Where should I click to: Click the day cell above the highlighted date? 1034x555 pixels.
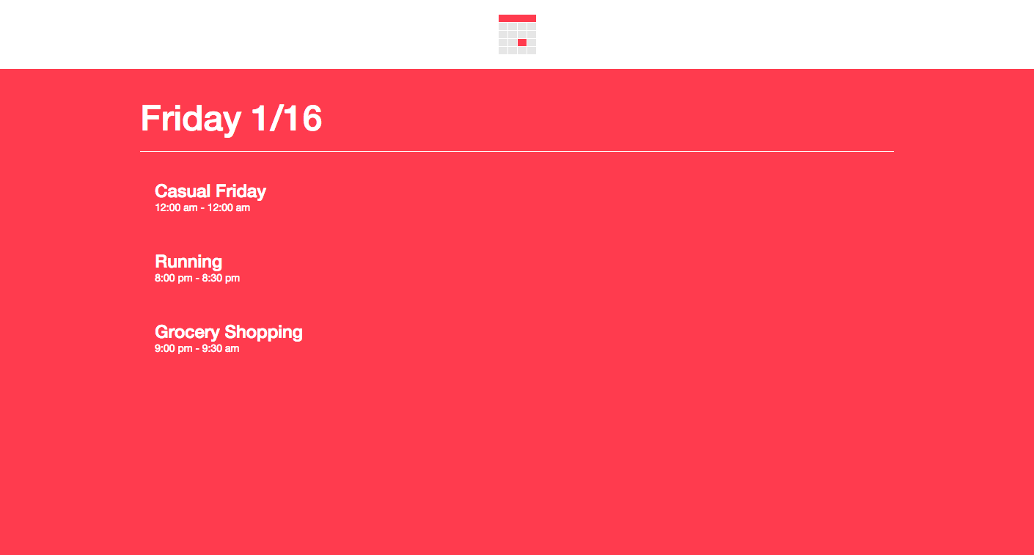[x=522, y=34]
